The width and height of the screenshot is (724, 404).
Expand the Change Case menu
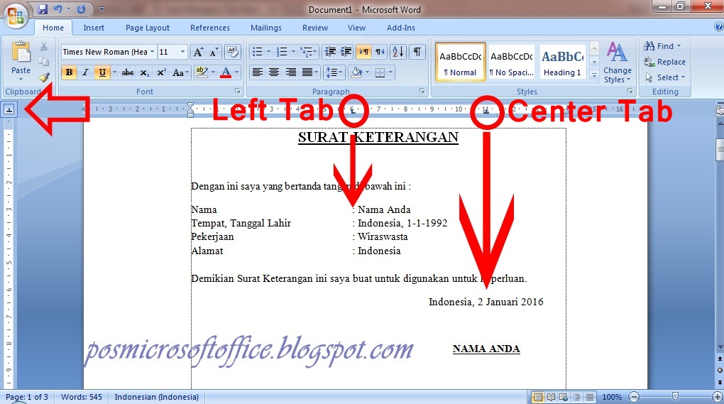(180, 72)
